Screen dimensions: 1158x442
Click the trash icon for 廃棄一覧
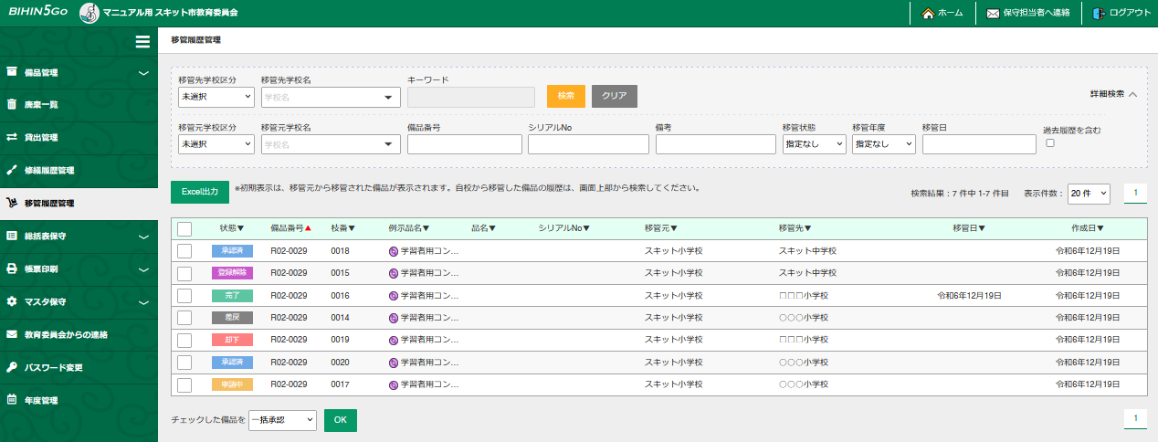tap(13, 104)
